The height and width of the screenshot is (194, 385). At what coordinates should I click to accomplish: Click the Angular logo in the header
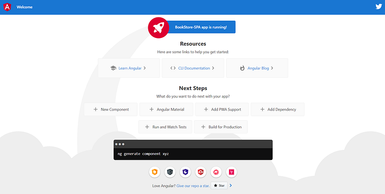point(7,7)
